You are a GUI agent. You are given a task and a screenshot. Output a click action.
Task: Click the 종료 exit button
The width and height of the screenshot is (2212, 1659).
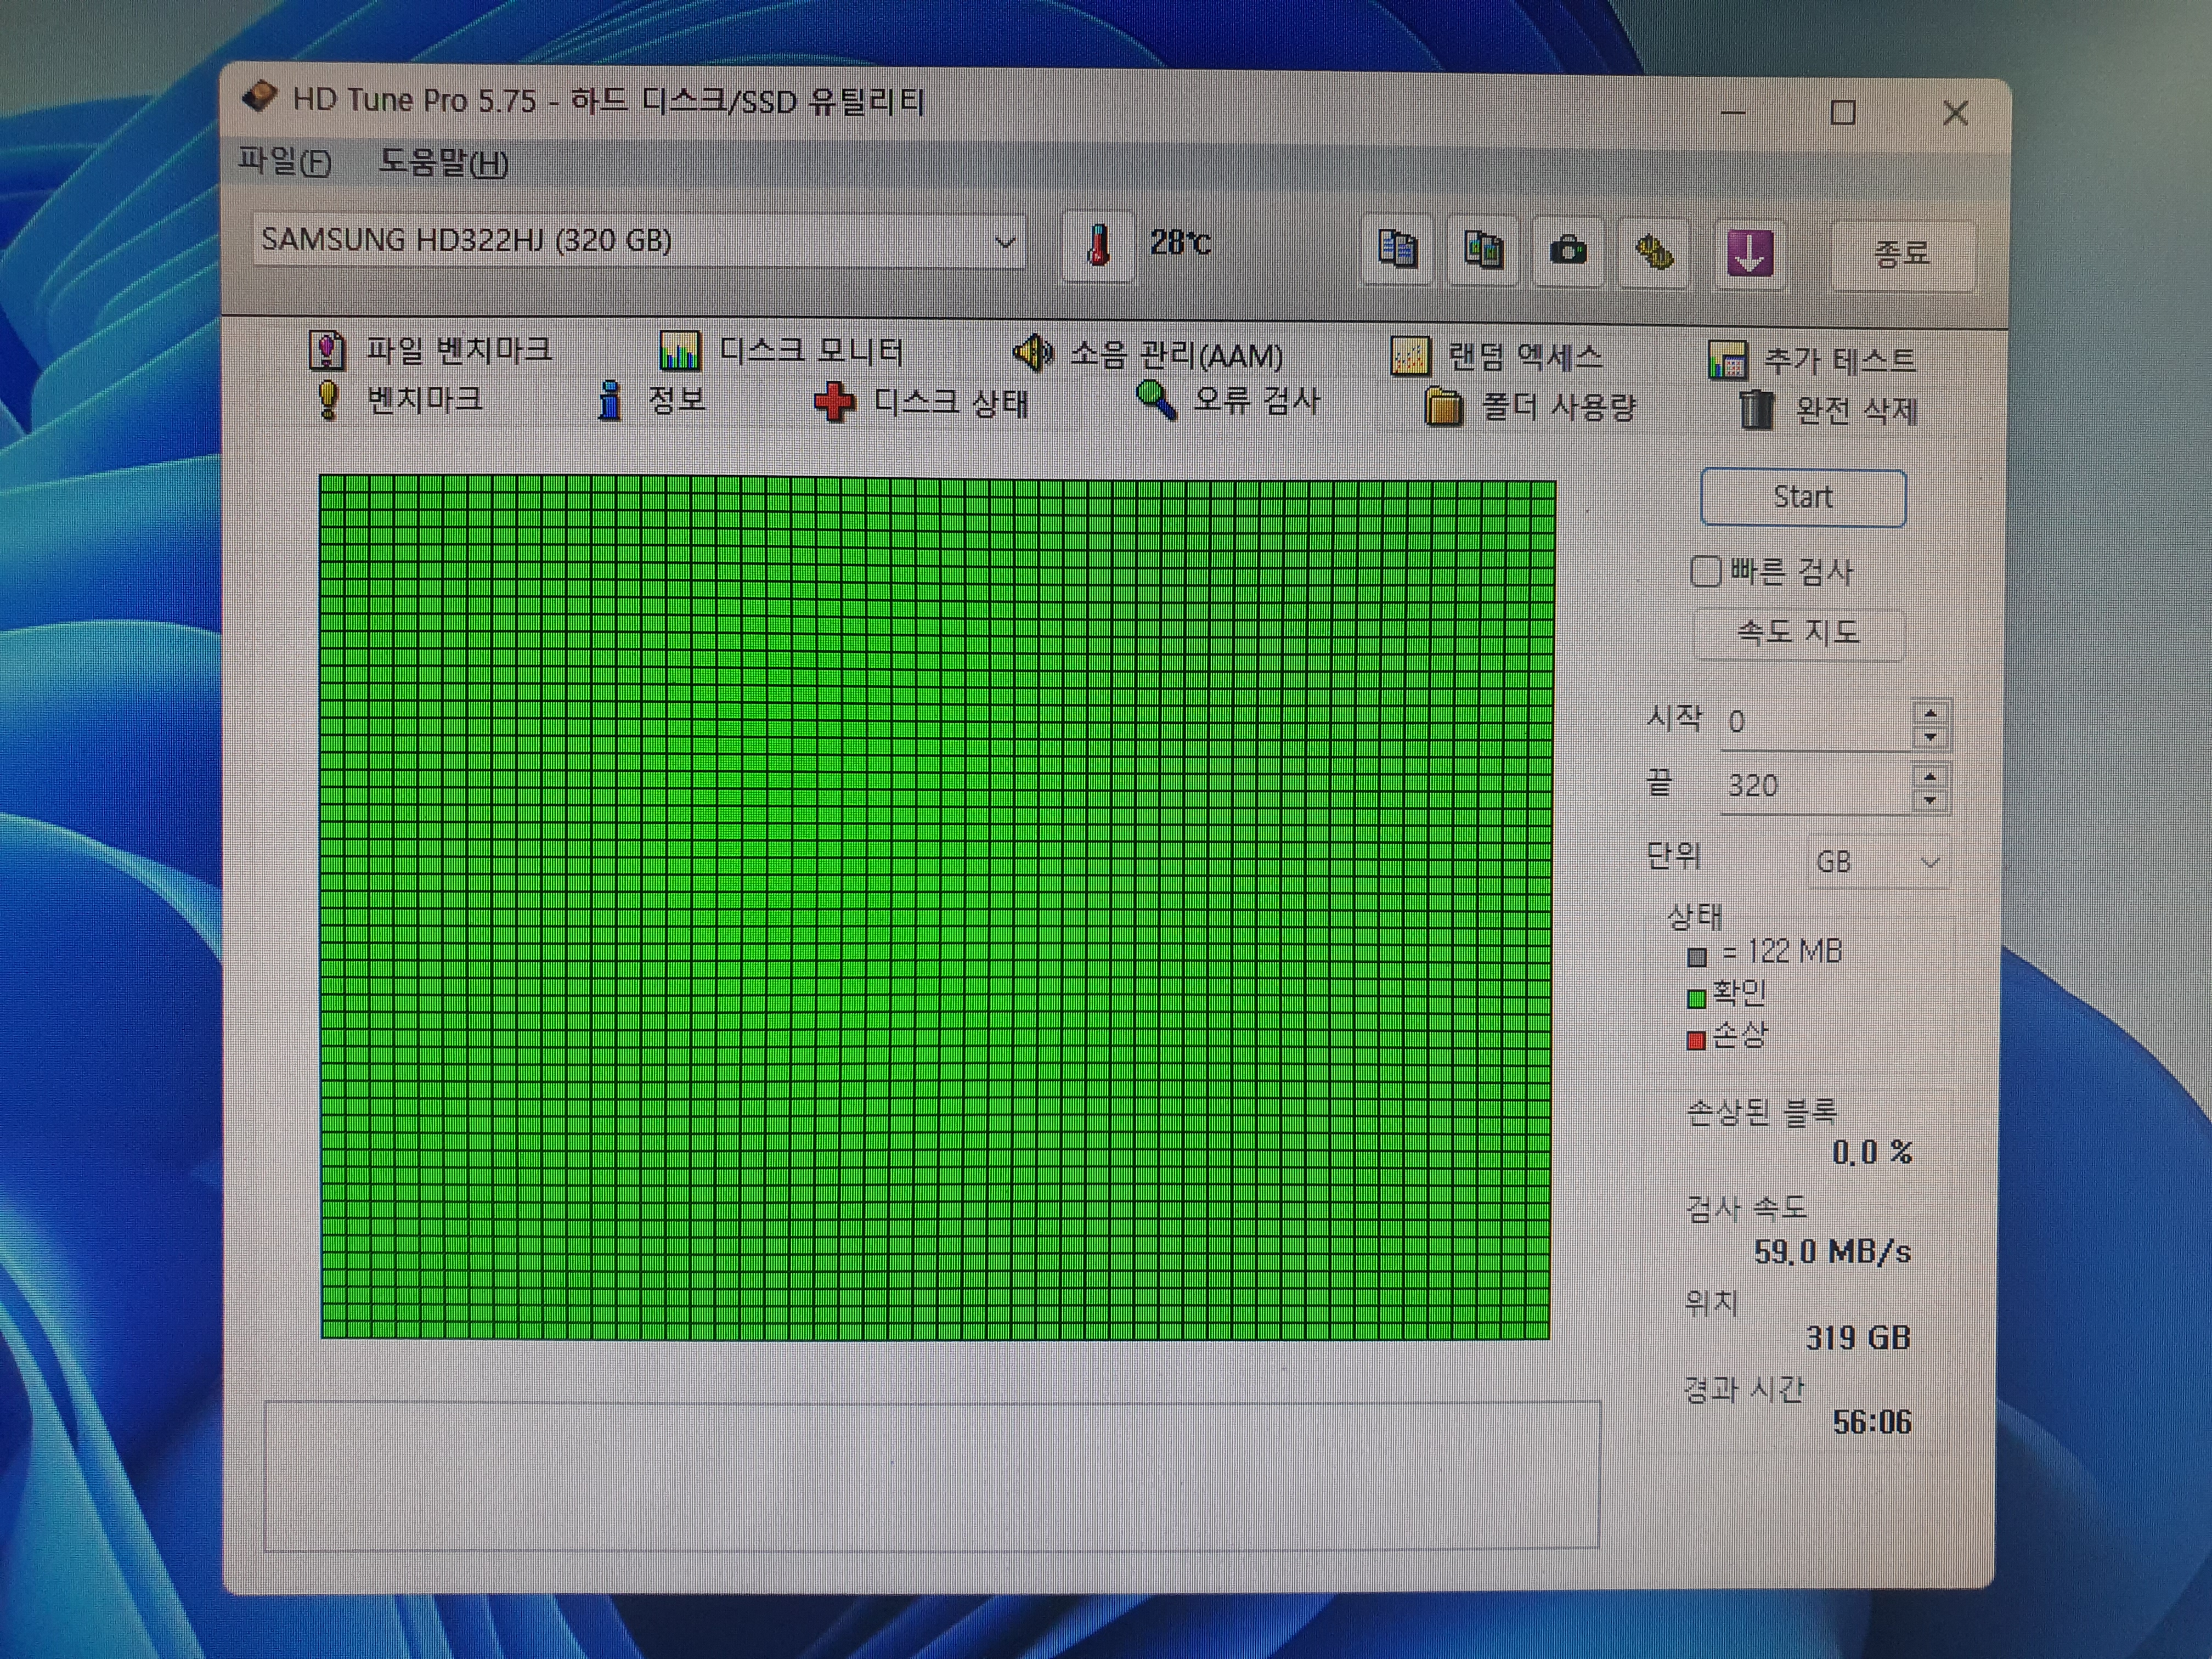(x=1902, y=255)
